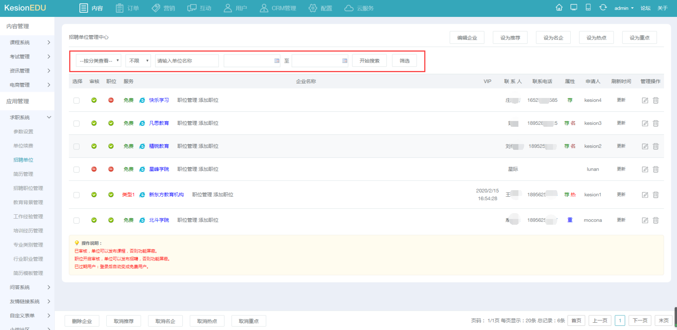Select the checkbox for 新东方教育机构 row
The height and width of the screenshot is (330, 677).
point(76,195)
